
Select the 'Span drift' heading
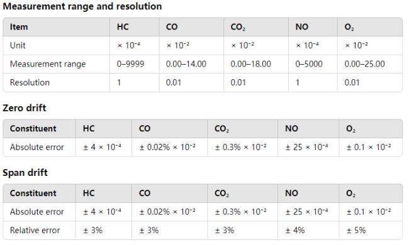pos(25,172)
